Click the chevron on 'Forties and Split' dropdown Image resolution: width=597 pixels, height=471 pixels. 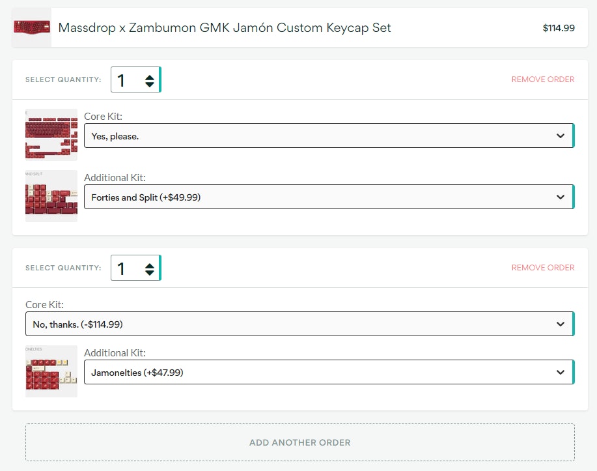coord(561,197)
